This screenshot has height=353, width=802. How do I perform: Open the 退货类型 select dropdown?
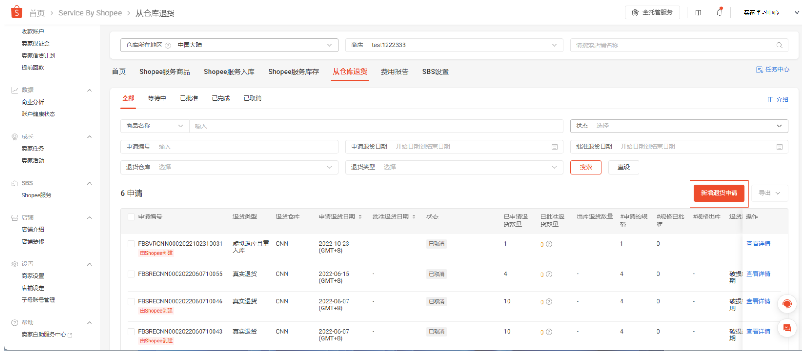(454, 167)
